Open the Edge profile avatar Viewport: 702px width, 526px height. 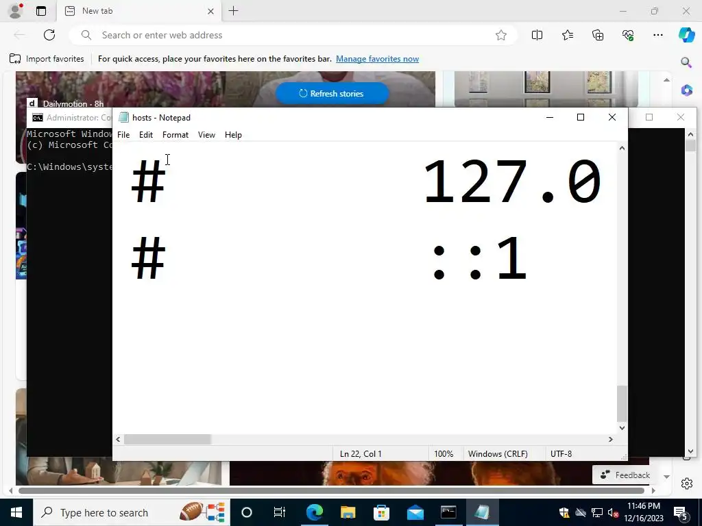[16, 11]
